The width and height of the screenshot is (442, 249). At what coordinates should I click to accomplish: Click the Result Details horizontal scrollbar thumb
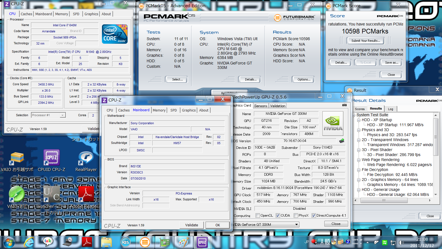[383, 200]
